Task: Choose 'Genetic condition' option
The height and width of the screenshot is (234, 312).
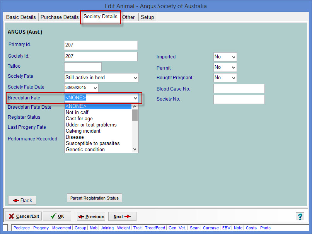Action: 98,149
